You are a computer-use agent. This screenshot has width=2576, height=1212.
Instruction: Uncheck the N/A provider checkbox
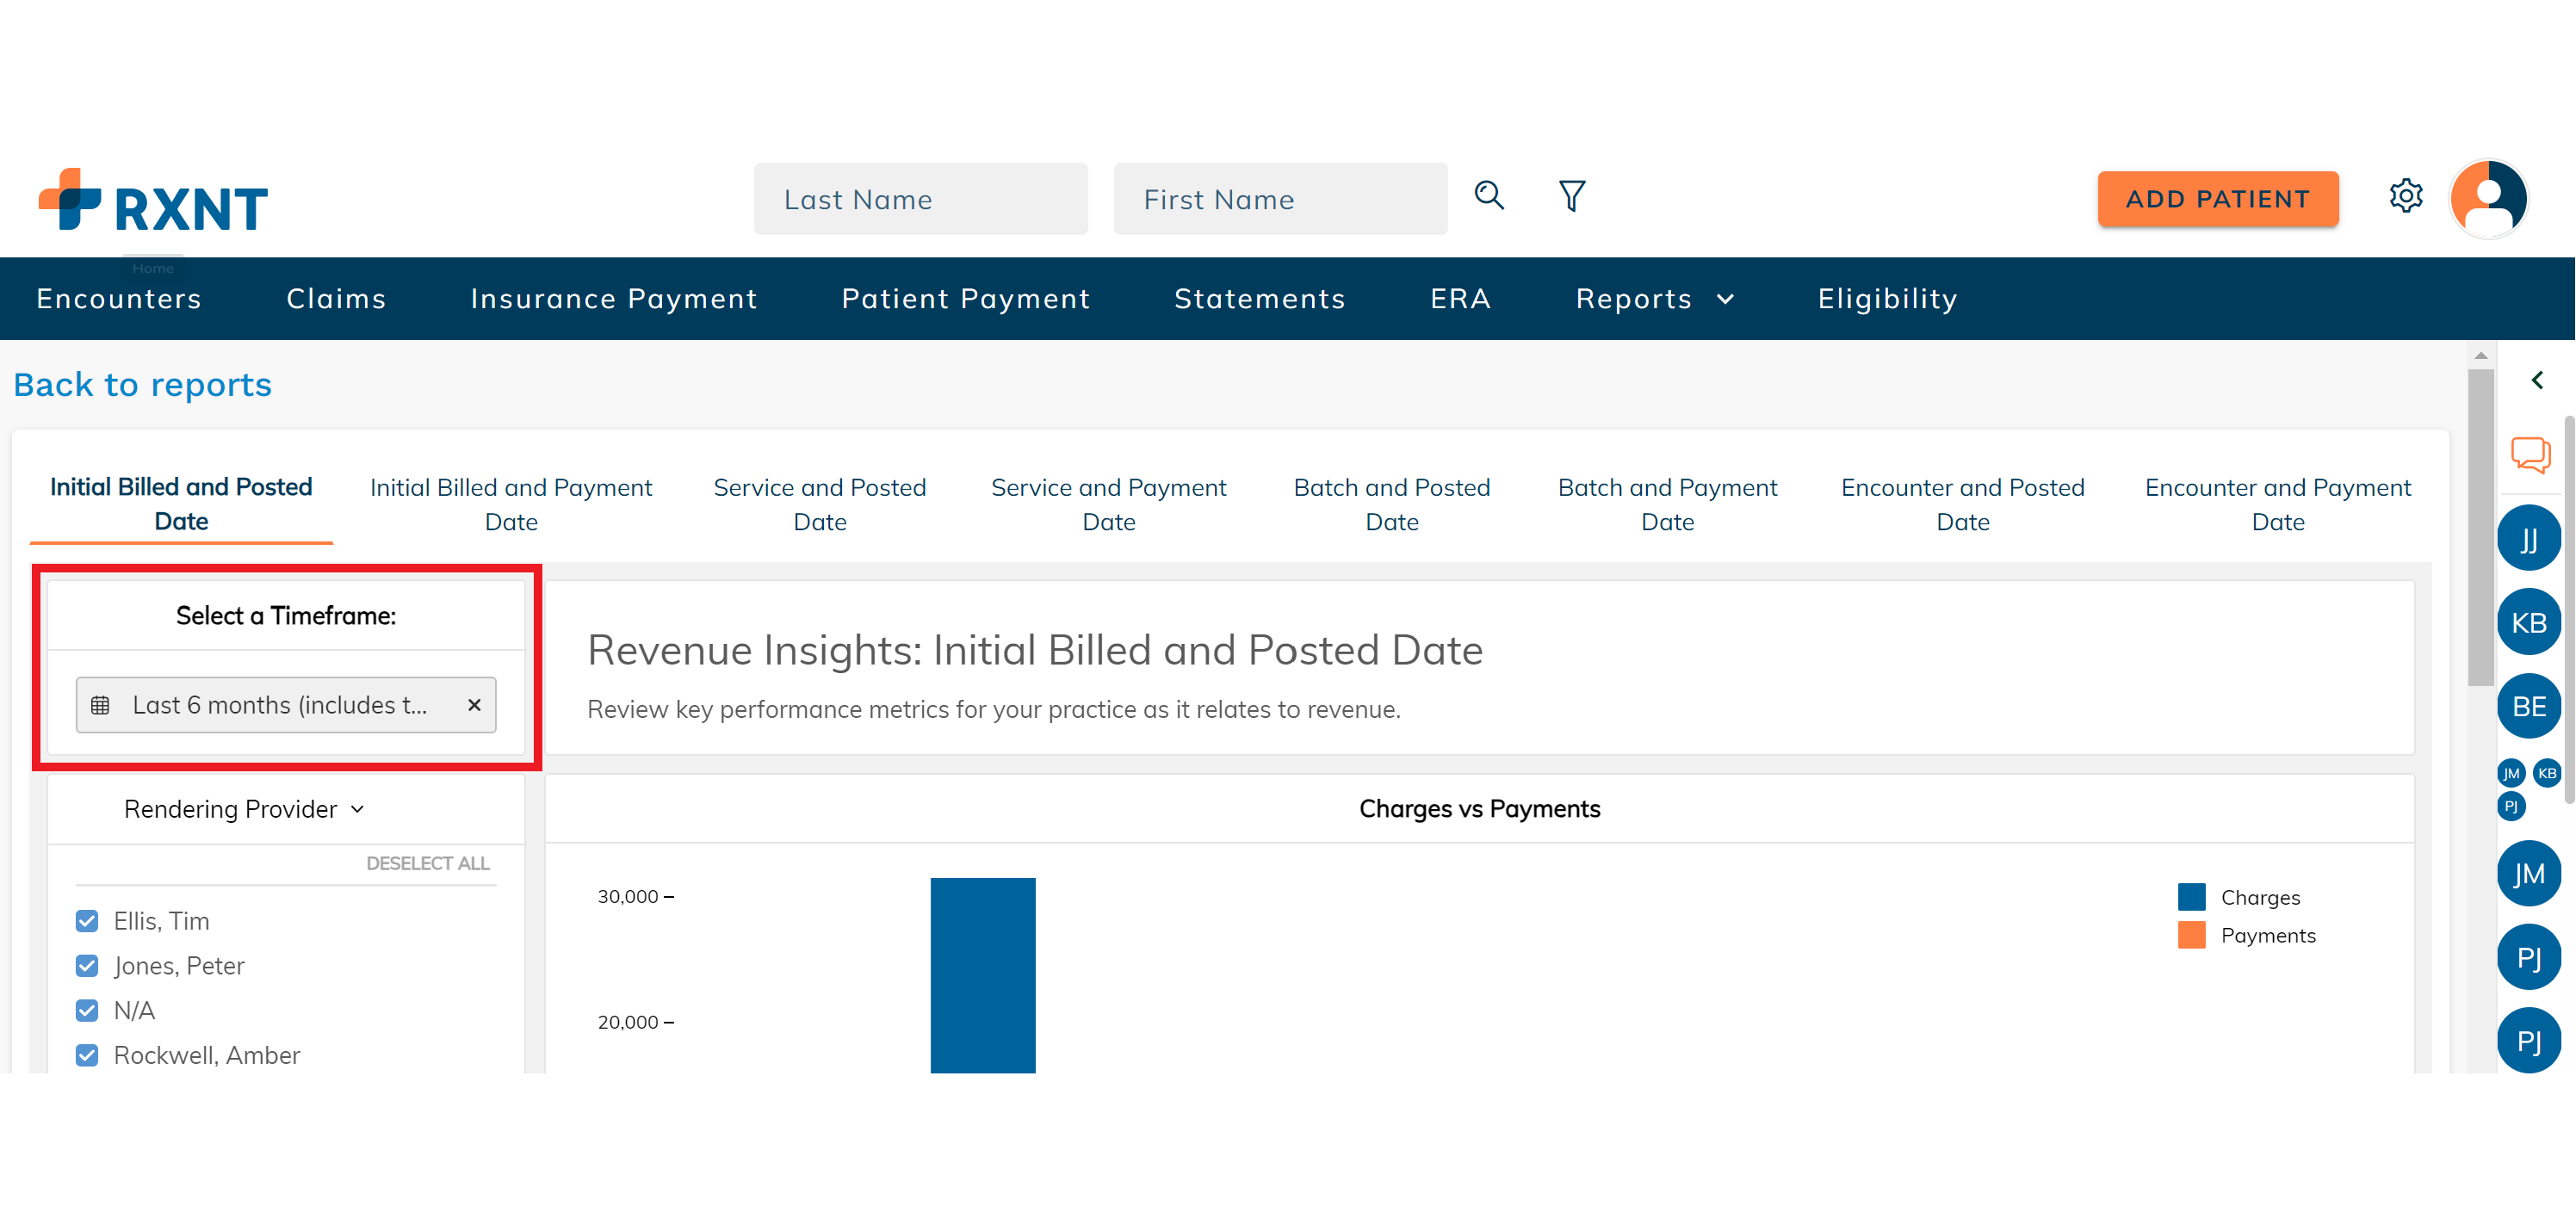[87, 1011]
